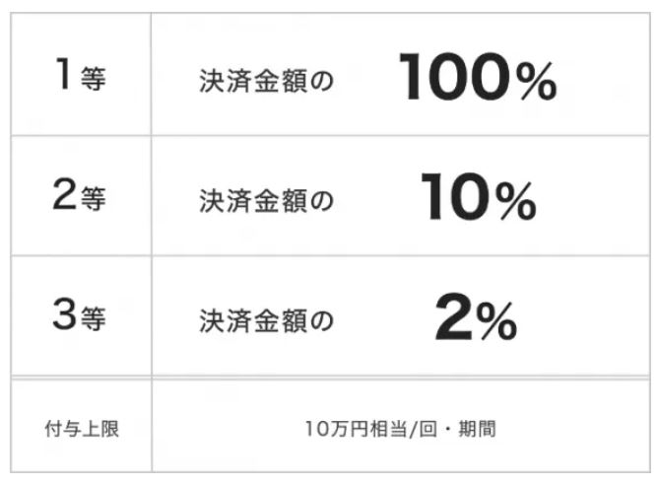Image resolution: width=658 pixels, height=485 pixels.
Task: Click the numeral 1 in 1等
Action: coord(63,74)
